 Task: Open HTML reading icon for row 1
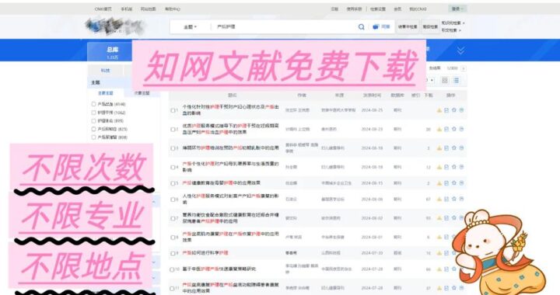(446, 110)
